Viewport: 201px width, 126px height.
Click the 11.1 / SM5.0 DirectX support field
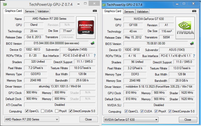pyautogui.click(x=85, y=62)
